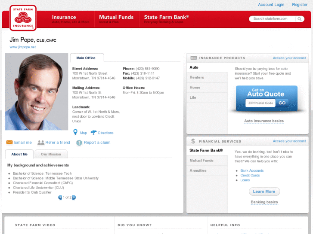Click the Report a claim link
Image resolution: width=313 pixels, height=234 pixels.
97,143
